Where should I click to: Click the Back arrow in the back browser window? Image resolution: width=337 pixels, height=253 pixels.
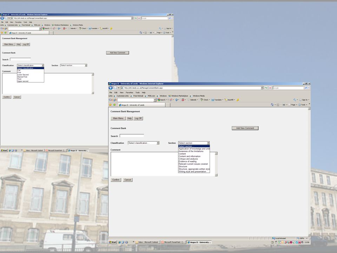coord(2,18)
